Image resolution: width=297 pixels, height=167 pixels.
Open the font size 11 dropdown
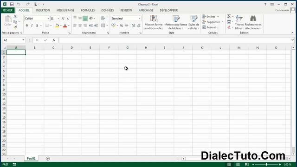(x=58, y=19)
